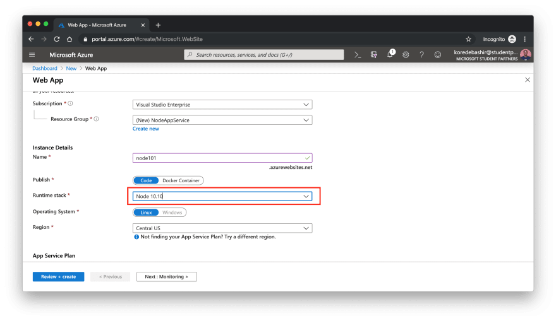Show Resource Group info tooltip icon
The image size is (556, 321).
point(96,119)
